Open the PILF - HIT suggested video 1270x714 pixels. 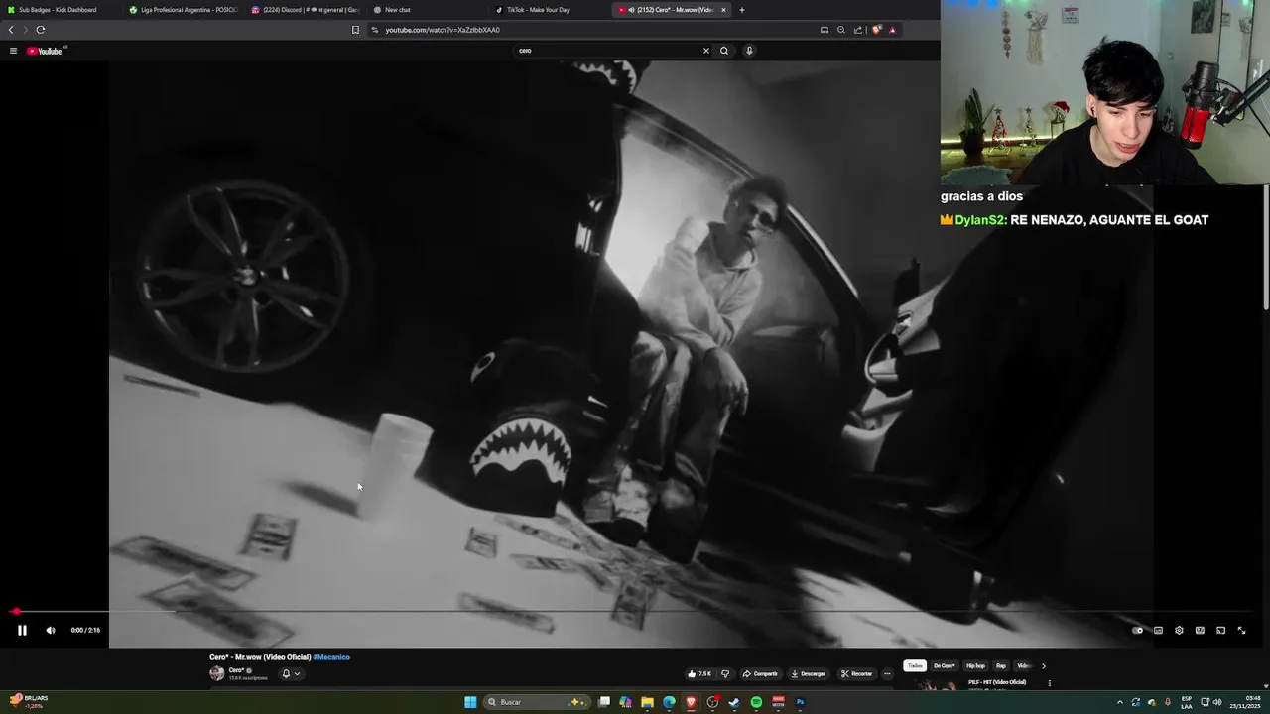coord(996,682)
